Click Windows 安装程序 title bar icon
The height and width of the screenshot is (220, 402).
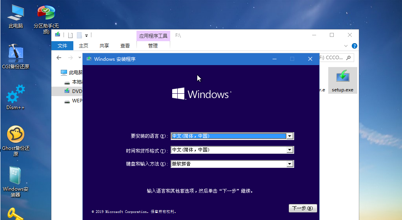89,59
